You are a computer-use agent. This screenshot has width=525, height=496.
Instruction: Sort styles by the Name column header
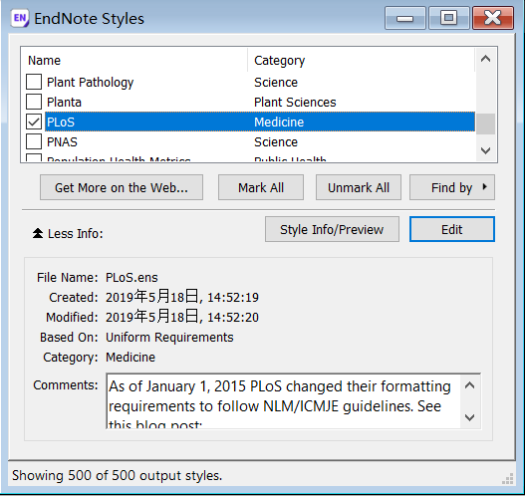point(133,60)
